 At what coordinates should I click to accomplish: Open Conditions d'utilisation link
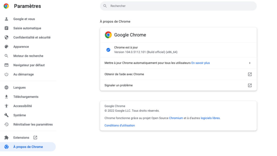click(x=120, y=125)
